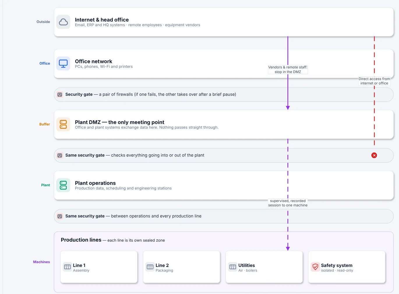Image resolution: width=399 pixels, height=294 pixels.
Task: Click the 'Vendors & remote staff' arrow label
Action: pos(288,70)
